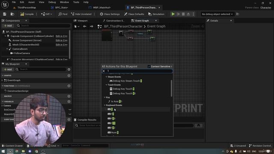274x154 pixels.
Task: Click the Eject playback button
Action: 188,14
